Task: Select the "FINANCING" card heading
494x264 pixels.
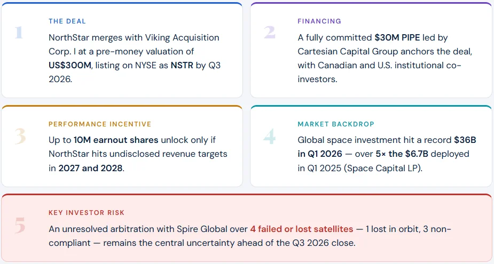Action: pyautogui.click(x=319, y=21)
